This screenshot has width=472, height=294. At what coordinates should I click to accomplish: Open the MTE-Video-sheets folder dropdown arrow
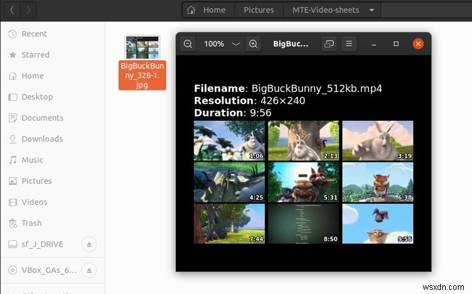click(x=372, y=10)
